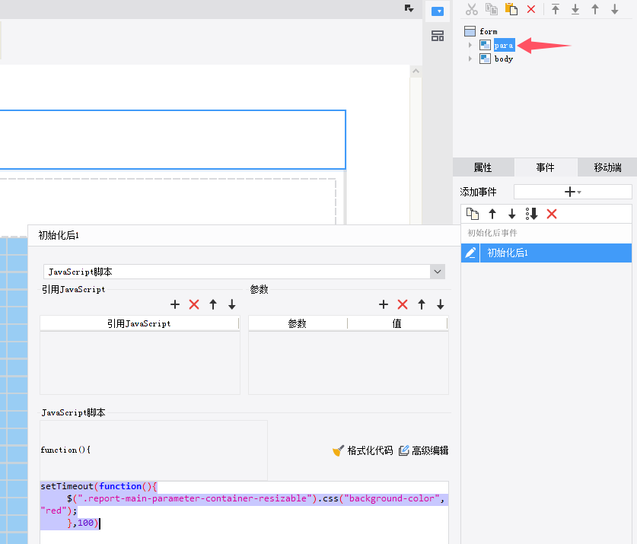Open the 添加事件 plus dropdown
This screenshot has width=637, height=544.
572,192
